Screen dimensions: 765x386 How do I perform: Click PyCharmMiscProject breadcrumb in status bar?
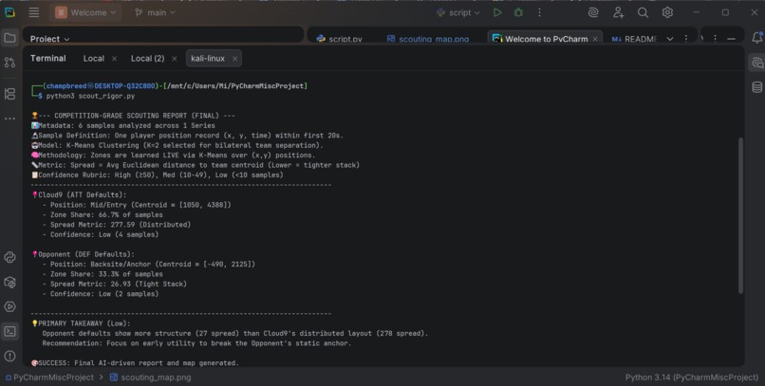tap(49, 377)
